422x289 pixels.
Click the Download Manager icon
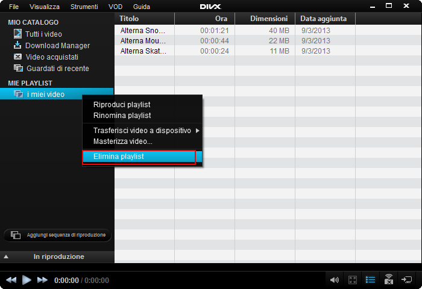[x=17, y=45]
